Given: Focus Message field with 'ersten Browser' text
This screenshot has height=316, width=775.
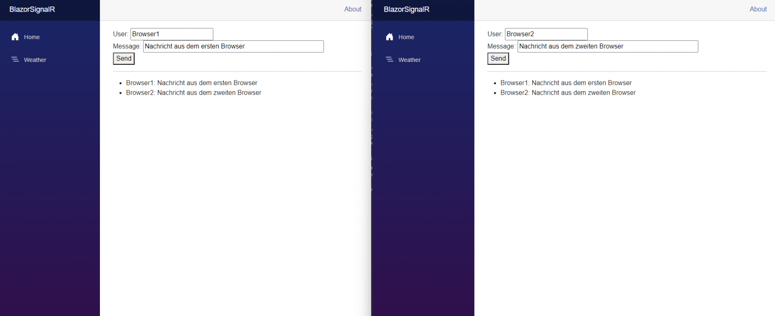Looking at the screenshot, I should coord(233,46).
